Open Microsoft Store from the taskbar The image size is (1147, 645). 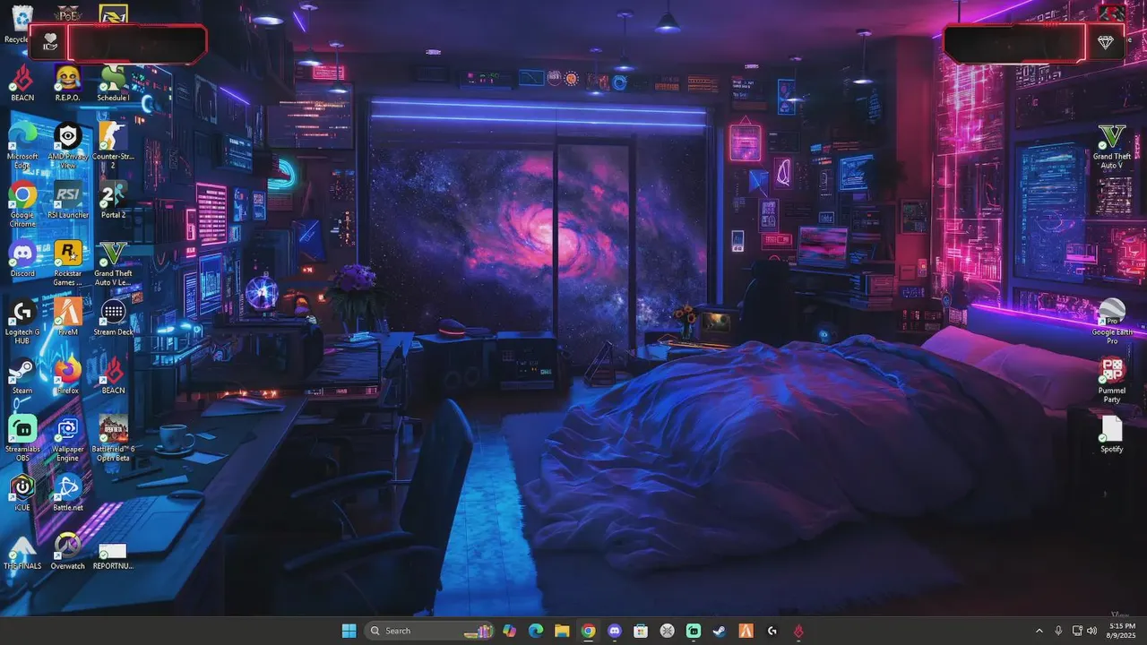tap(641, 631)
